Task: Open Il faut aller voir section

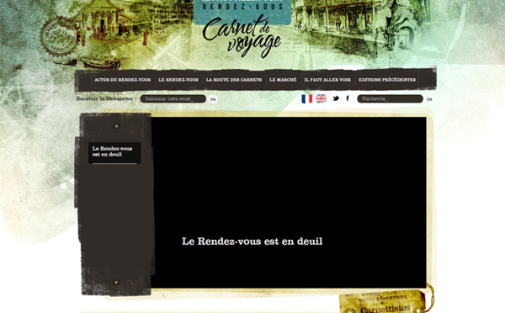Action: coord(327,80)
